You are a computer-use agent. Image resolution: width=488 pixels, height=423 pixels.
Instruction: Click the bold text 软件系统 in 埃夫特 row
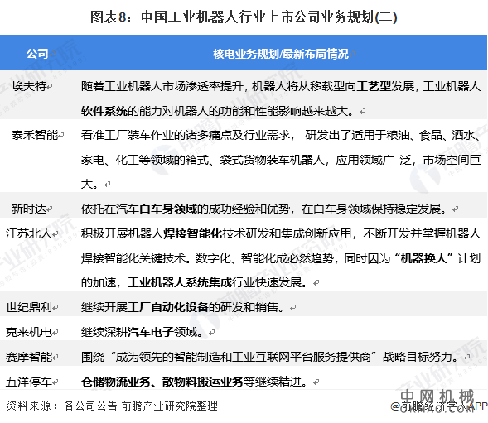coord(104,111)
